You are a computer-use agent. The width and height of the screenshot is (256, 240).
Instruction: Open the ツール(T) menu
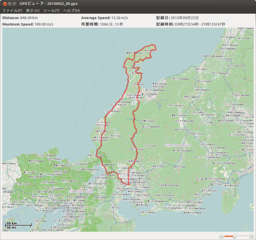51,10
